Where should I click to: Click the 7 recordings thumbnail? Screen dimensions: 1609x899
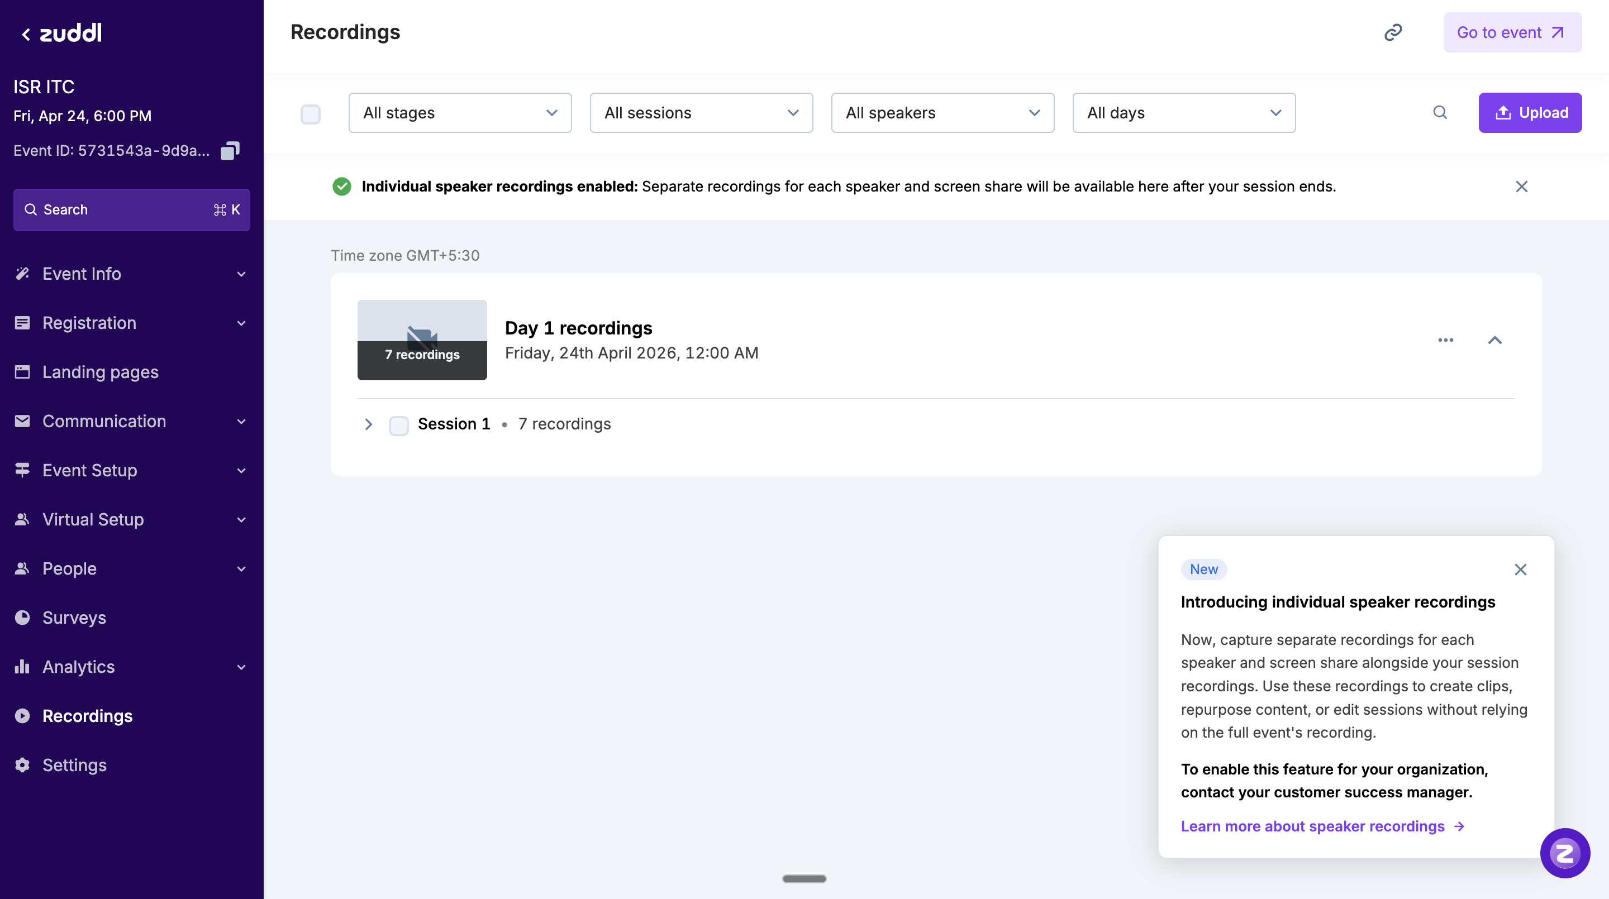[x=422, y=340]
